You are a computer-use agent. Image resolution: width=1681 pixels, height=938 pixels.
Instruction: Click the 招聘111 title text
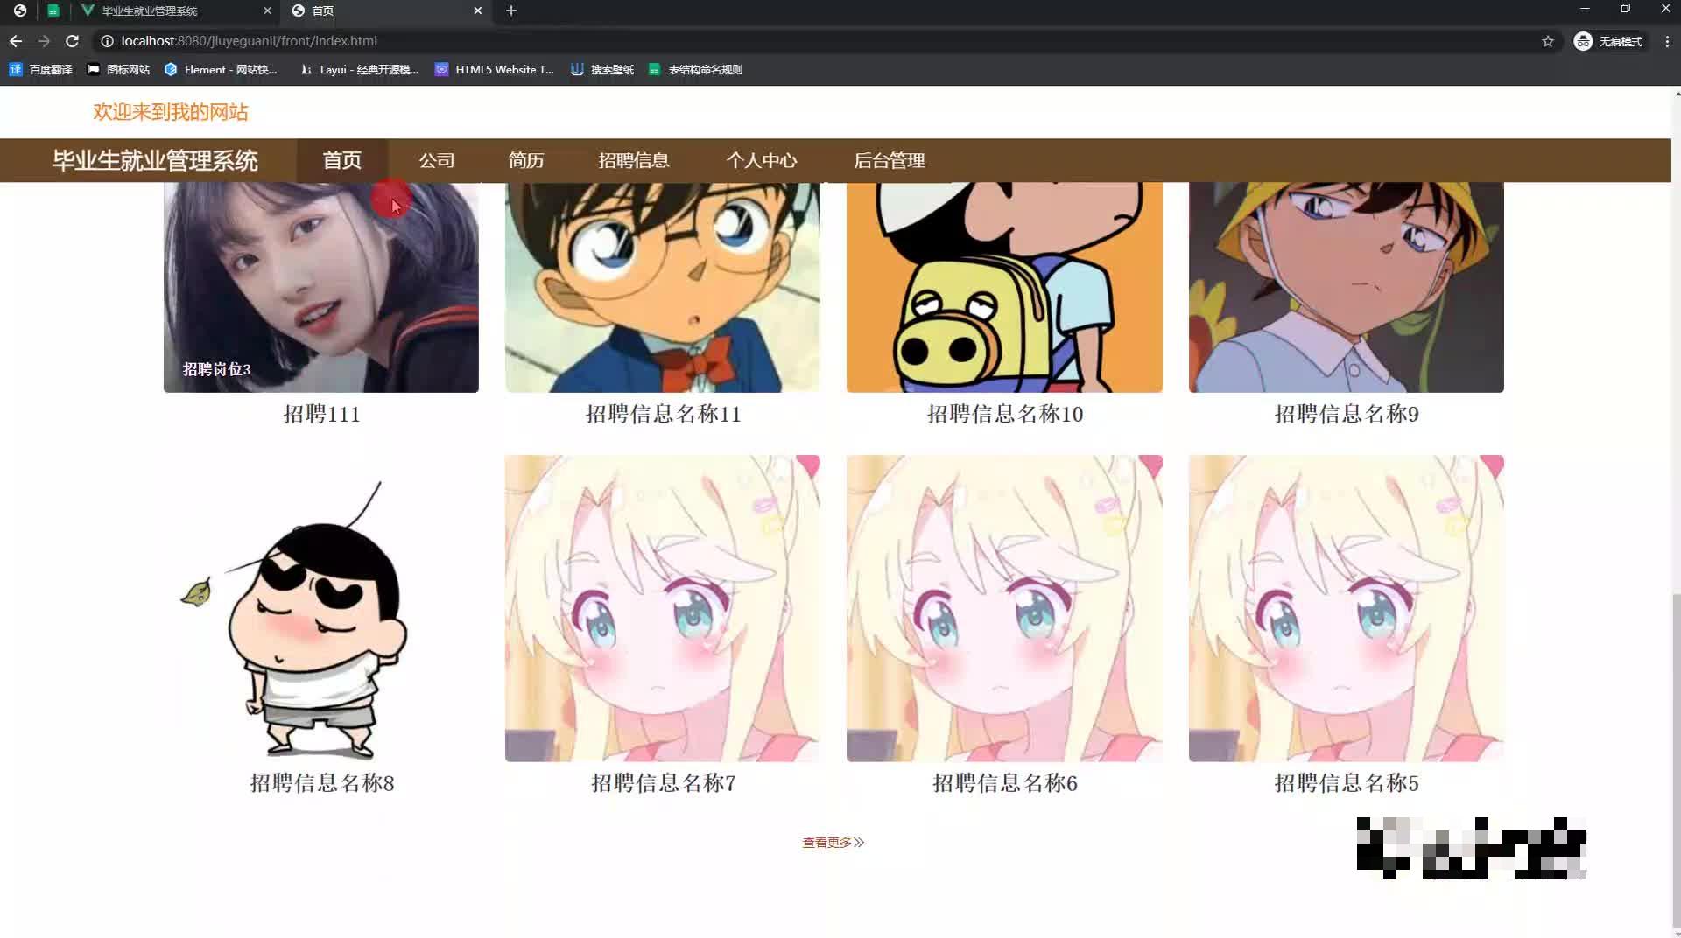point(321,414)
